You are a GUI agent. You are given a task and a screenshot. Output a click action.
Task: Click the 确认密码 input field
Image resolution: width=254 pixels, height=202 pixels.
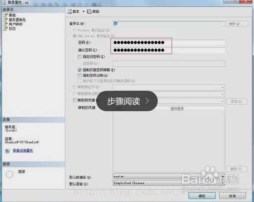[x=169, y=50]
